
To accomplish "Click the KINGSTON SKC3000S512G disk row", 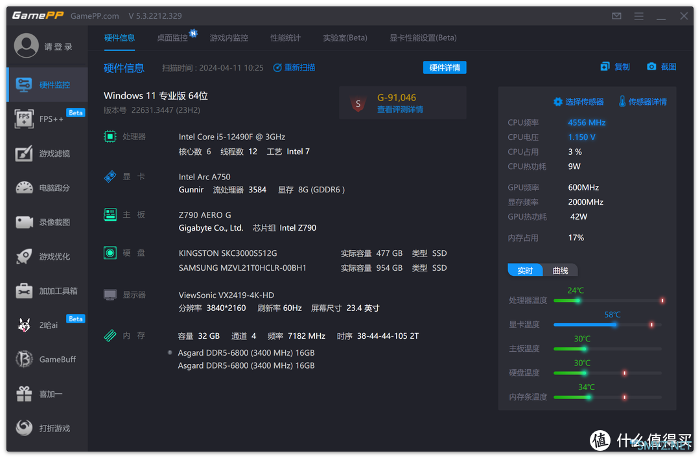I will tap(312, 253).
